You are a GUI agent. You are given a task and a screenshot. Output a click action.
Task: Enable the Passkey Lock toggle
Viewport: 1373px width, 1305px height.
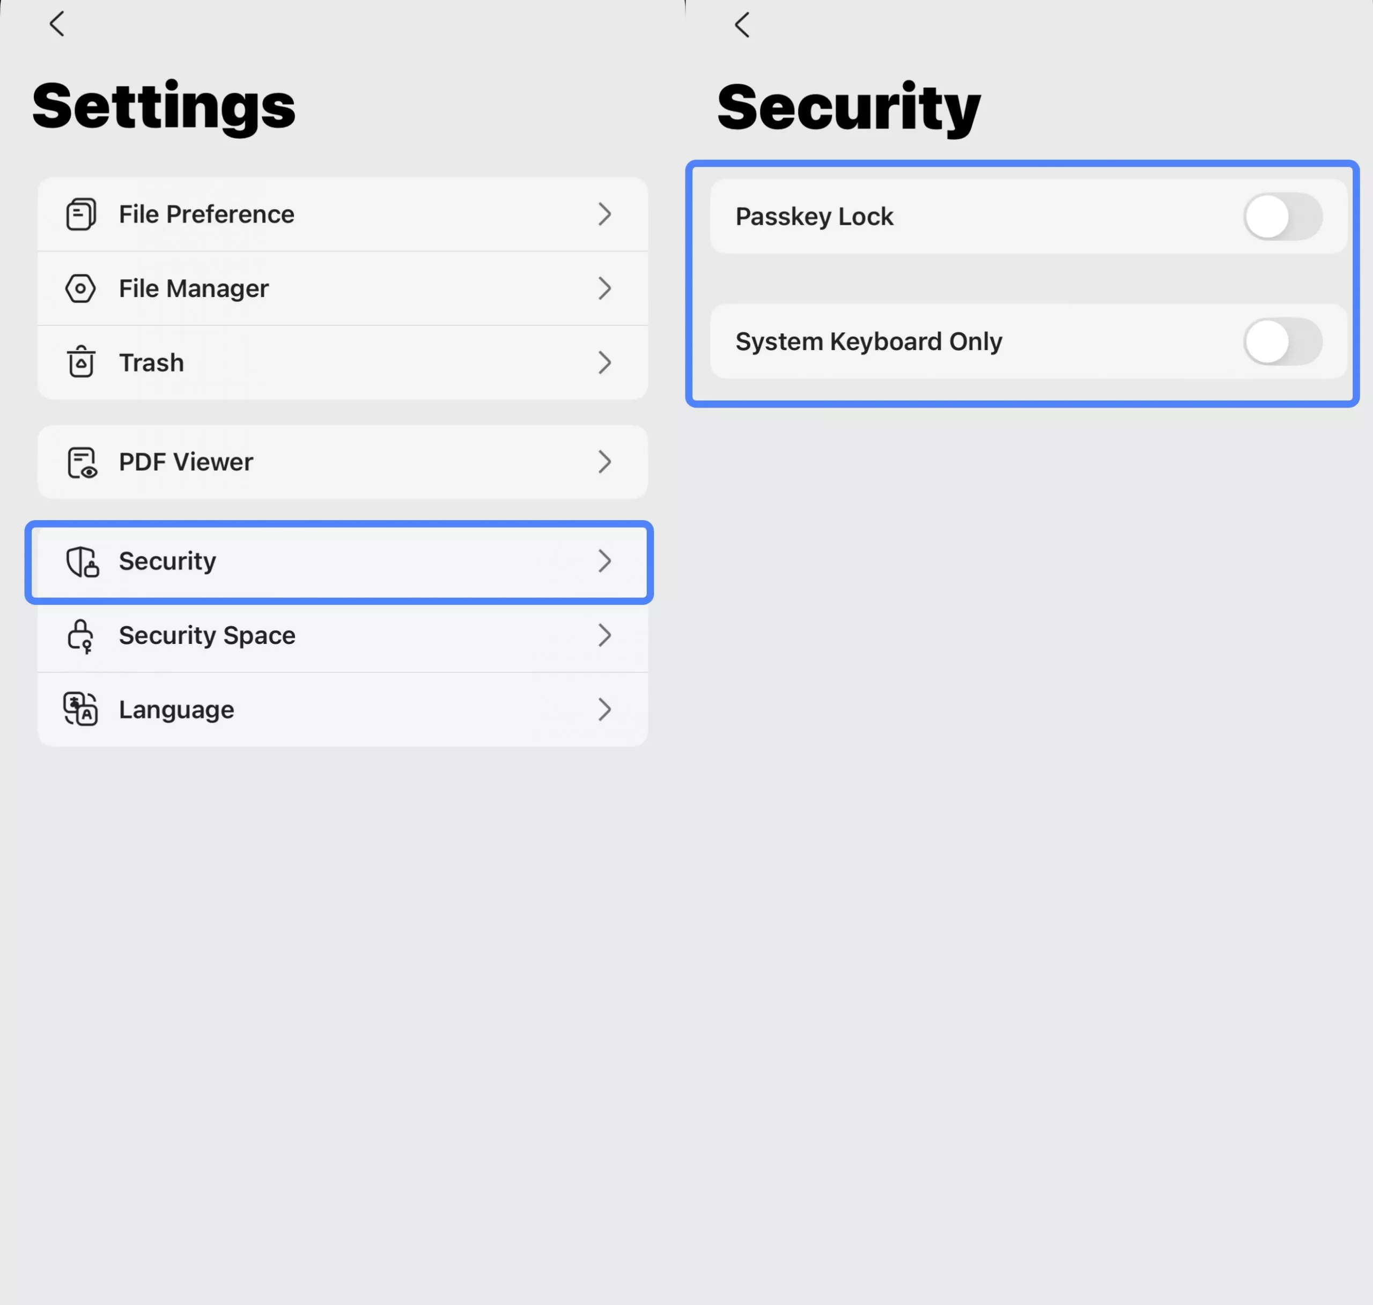pos(1282,217)
